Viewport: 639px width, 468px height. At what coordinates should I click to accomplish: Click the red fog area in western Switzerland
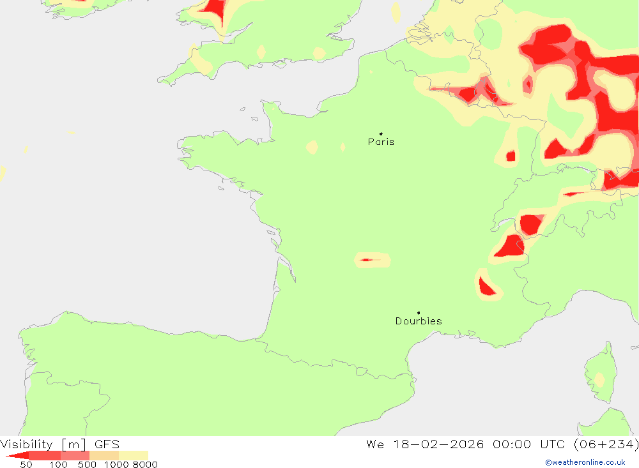click(531, 224)
